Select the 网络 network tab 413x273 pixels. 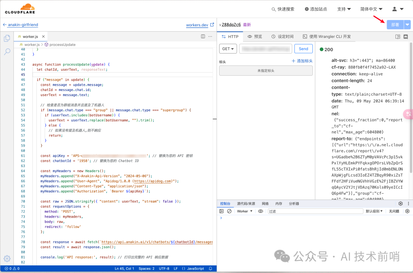click(x=265, y=203)
